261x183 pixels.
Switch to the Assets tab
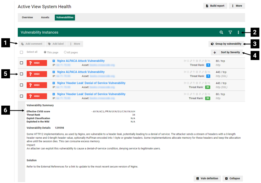pos(45,17)
